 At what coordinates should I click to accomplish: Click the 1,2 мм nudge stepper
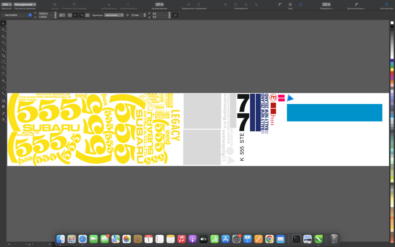coord(145,15)
